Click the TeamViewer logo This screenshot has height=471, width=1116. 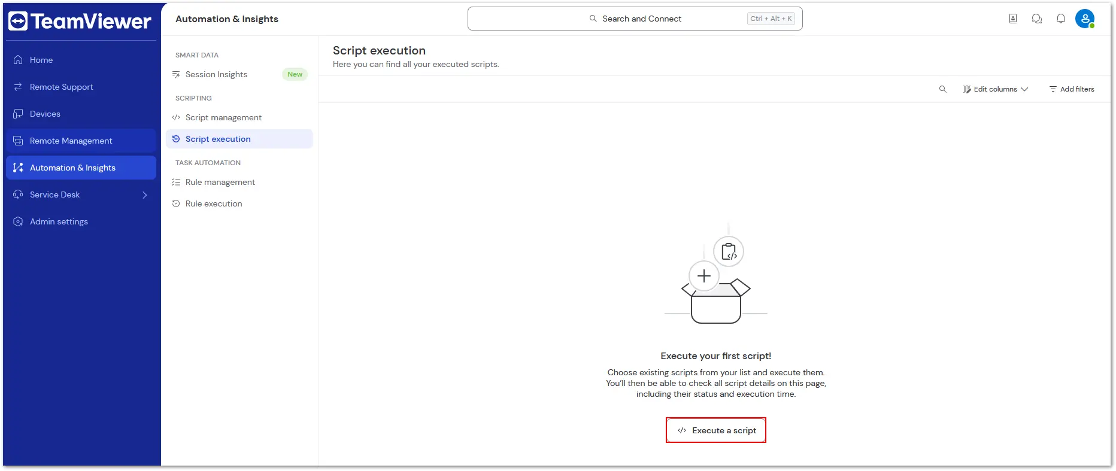(80, 22)
